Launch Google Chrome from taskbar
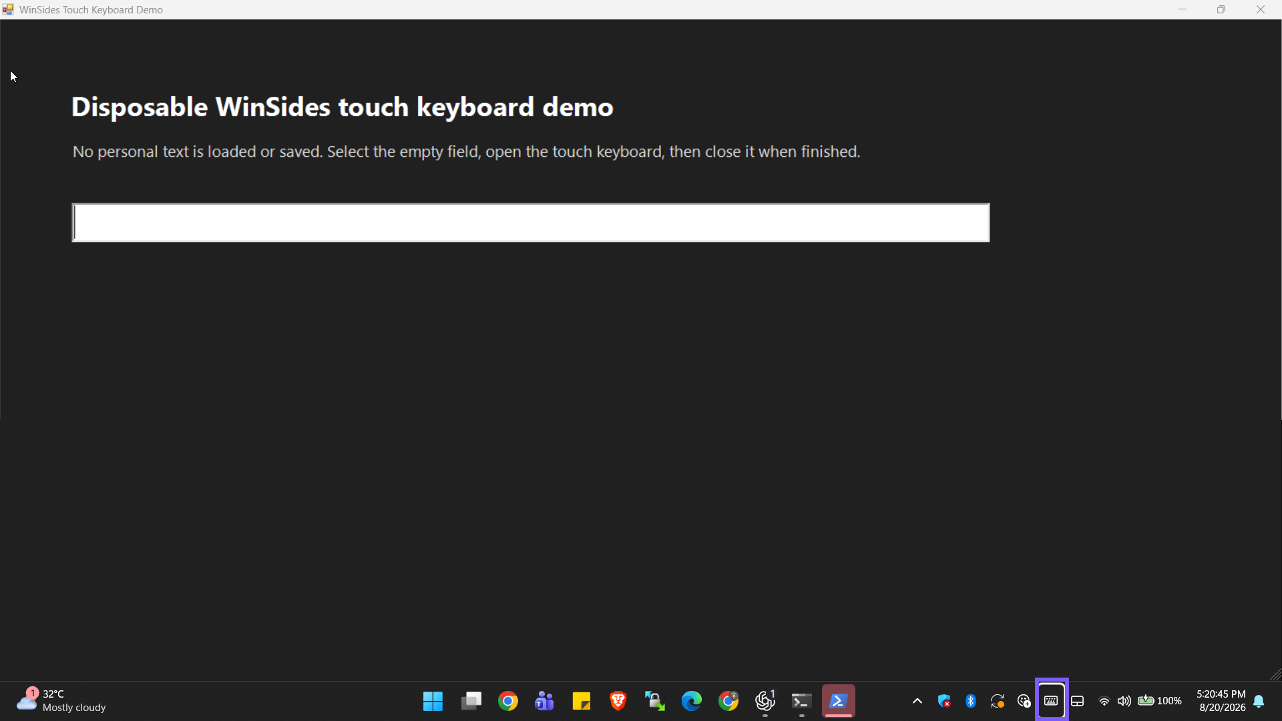The image size is (1282, 721). 508,701
